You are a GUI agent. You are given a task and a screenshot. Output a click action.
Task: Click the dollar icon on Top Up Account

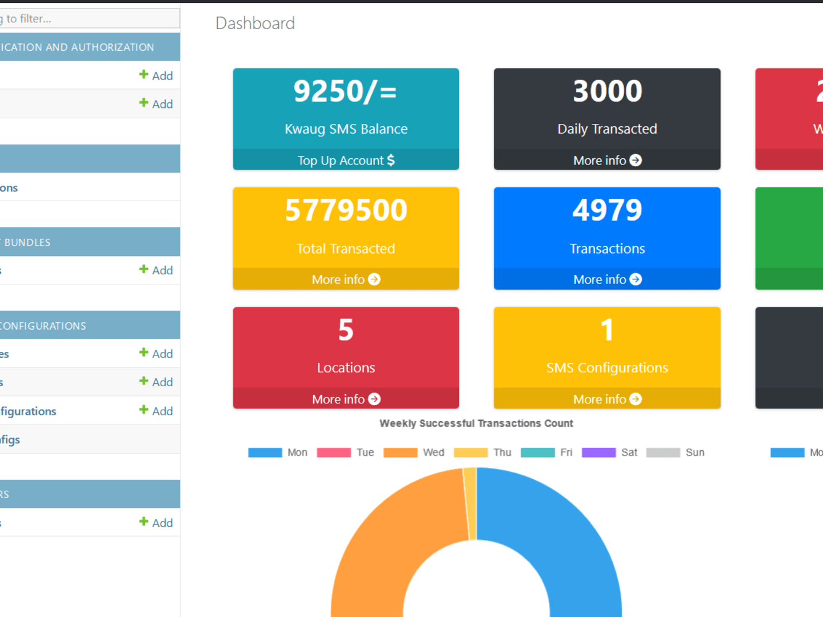tap(391, 160)
